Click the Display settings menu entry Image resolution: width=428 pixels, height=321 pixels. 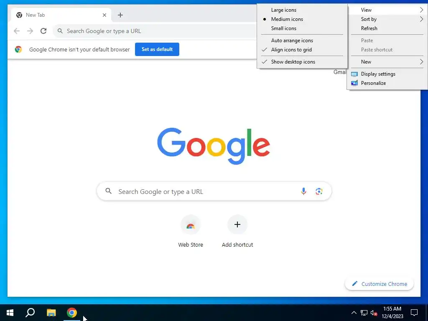coord(387,74)
